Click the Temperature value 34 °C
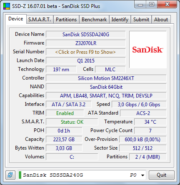Screen dimensions: 180x185 pyautogui.click(x=150, y=122)
